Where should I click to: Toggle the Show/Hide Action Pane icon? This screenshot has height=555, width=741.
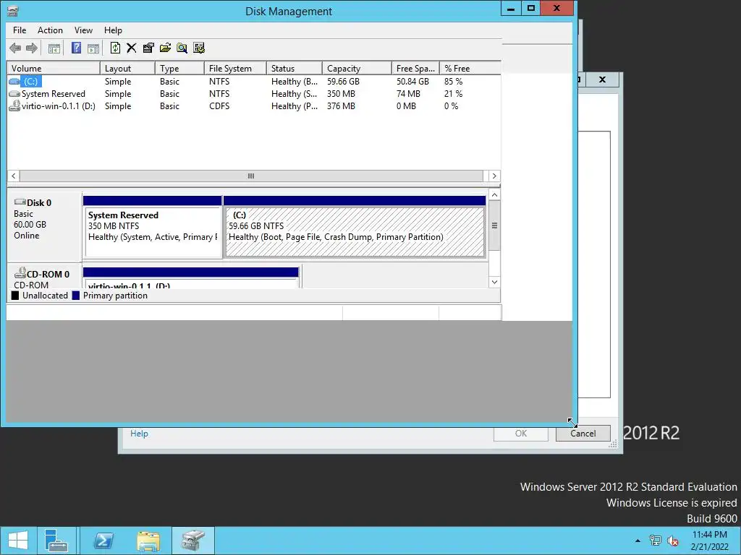(x=93, y=48)
